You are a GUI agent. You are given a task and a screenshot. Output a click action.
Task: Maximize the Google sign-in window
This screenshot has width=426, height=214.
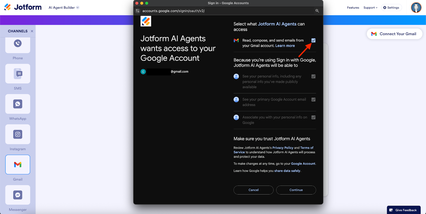point(146,3)
